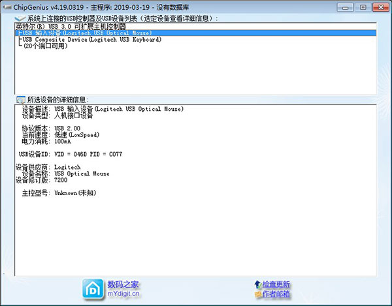Click the USB device list header icon
Viewport: 392px width, 306px height.
click(x=20, y=18)
